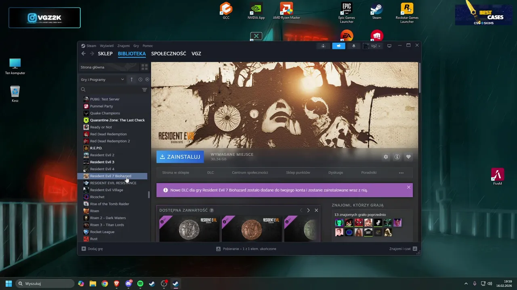Select Red Dead Redemption 2 in library
Screen dimensions: 517x290
[110, 141]
